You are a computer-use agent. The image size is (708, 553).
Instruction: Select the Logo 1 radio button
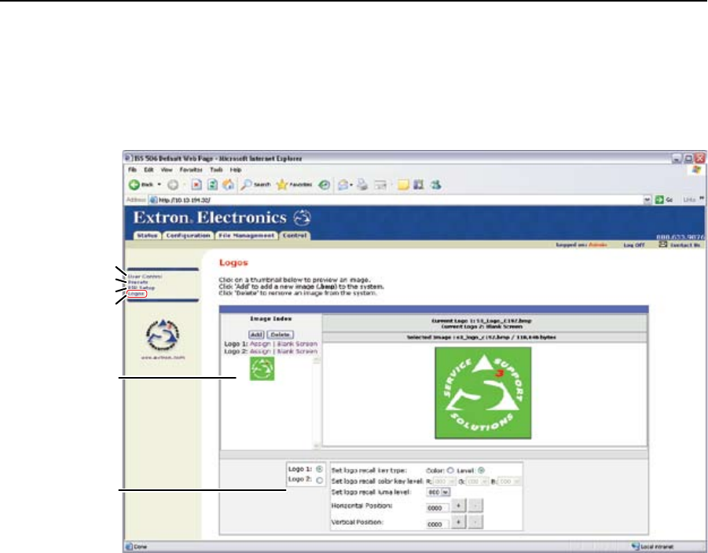(x=319, y=469)
